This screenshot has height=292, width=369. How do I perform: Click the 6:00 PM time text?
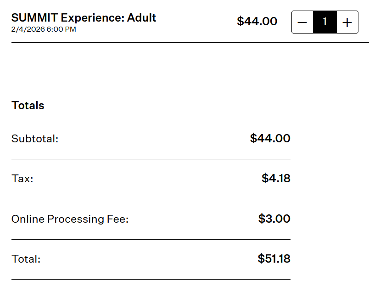(61, 29)
